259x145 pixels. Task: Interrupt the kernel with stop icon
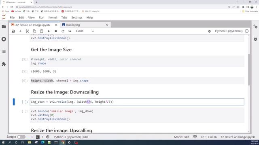click(x=56, y=31)
